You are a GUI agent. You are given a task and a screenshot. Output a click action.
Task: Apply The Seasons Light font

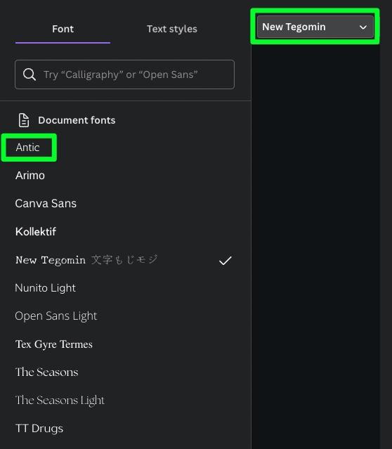[x=60, y=400]
